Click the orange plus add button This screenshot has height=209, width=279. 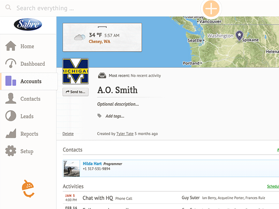click(211, 8)
